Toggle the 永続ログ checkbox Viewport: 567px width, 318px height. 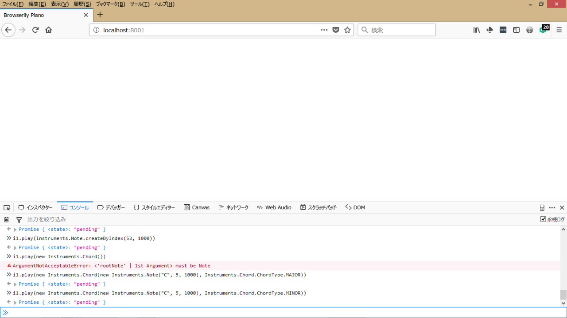(x=543, y=219)
